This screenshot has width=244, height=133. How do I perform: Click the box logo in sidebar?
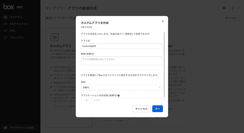(9, 7)
